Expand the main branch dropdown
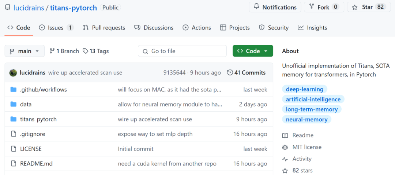 coord(25,51)
